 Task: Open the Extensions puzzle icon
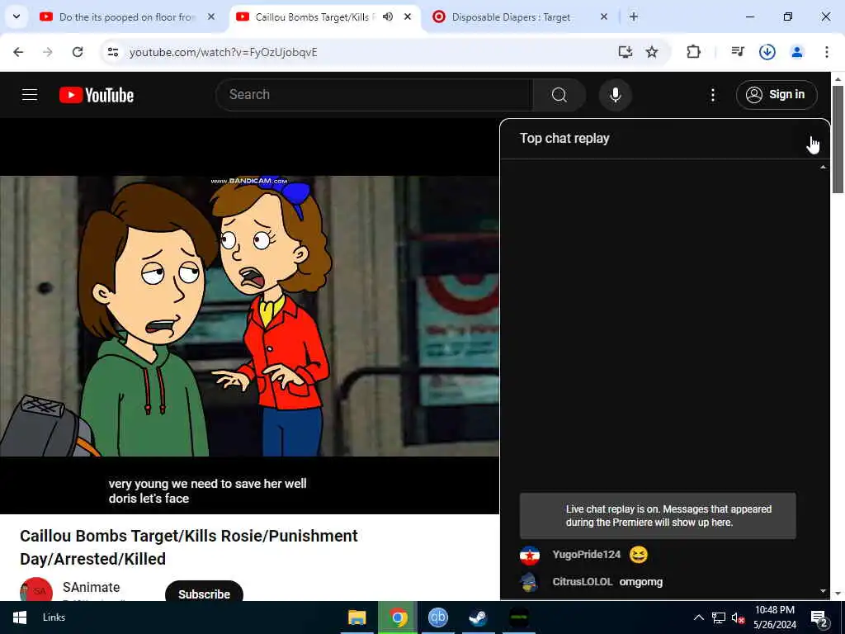click(x=693, y=52)
